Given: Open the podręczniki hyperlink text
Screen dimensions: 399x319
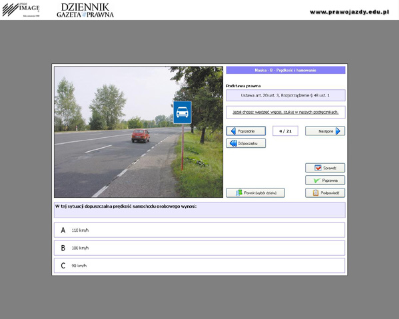Looking at the screenshot, I should pyautogui.click(x=286, y=112).
